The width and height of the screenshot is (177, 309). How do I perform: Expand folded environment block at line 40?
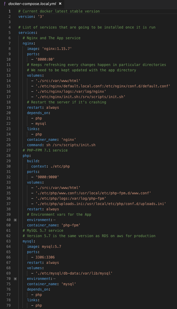(x=15, y=220)
